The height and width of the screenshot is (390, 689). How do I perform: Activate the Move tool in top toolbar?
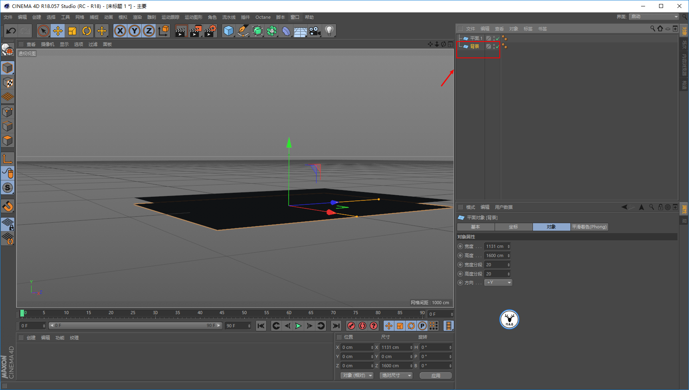tap(58, 31)
